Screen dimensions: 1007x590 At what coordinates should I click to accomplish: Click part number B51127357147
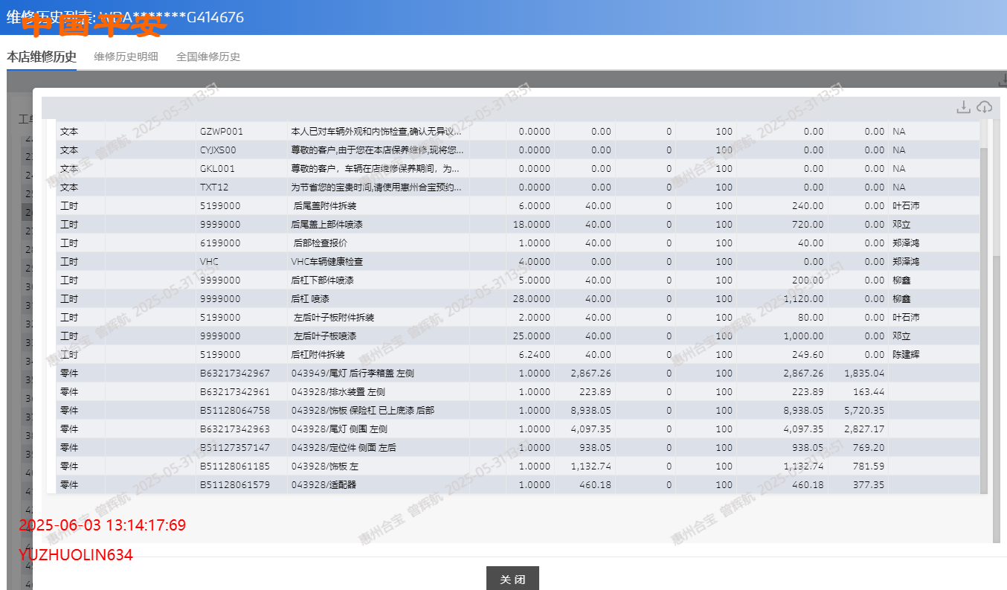[x=235, y=448]
